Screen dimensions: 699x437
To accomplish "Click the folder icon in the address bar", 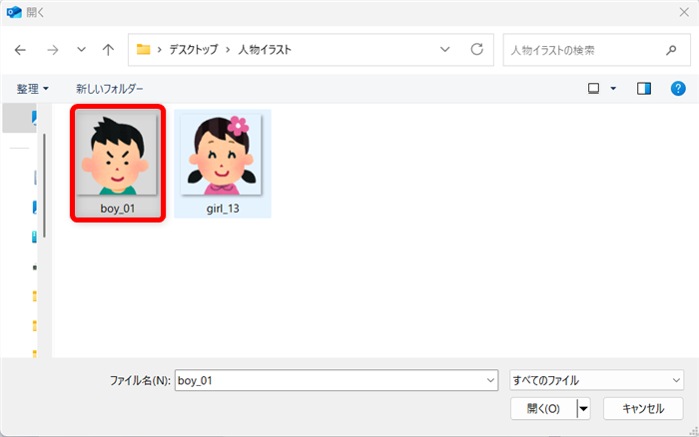I will click(x=144, y=49).
